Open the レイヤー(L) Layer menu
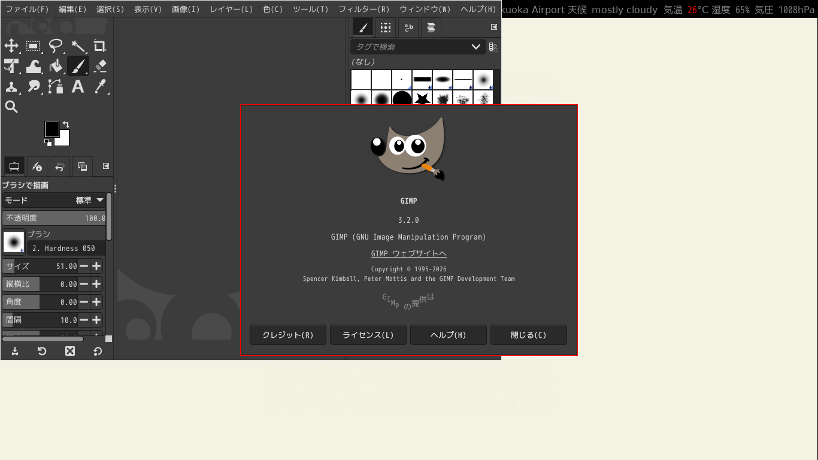 (231, 10)
